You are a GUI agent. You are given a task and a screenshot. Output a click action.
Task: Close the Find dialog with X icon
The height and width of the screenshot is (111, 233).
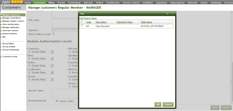[x=173, y=13]
